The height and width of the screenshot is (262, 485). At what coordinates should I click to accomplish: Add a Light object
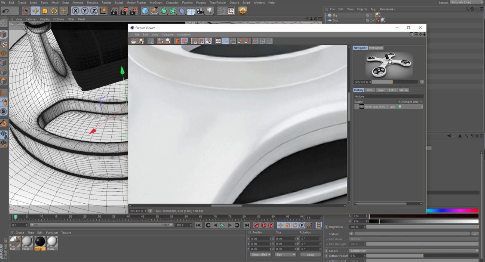coord(210,11)
